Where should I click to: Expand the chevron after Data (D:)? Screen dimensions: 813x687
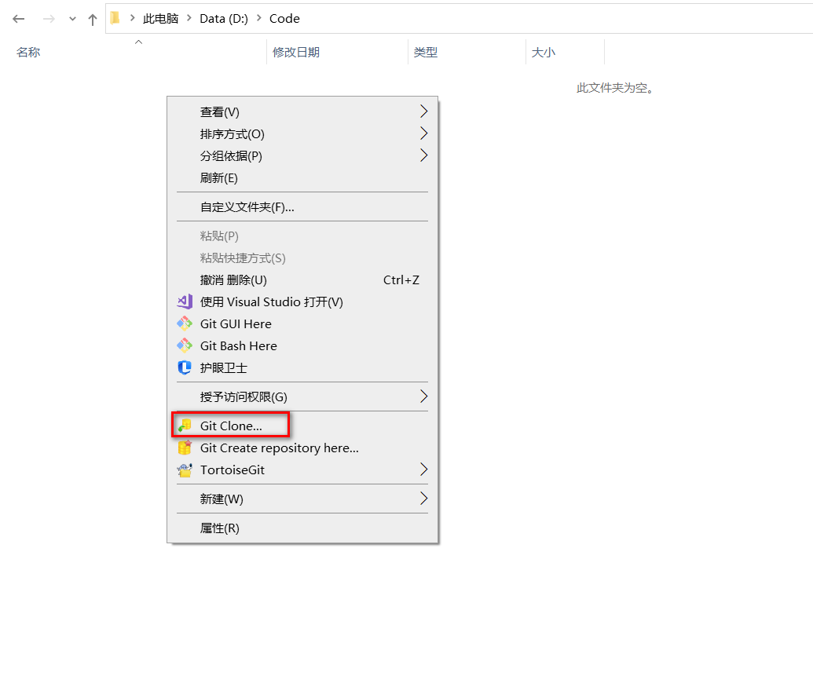click(x=259, y=18)
